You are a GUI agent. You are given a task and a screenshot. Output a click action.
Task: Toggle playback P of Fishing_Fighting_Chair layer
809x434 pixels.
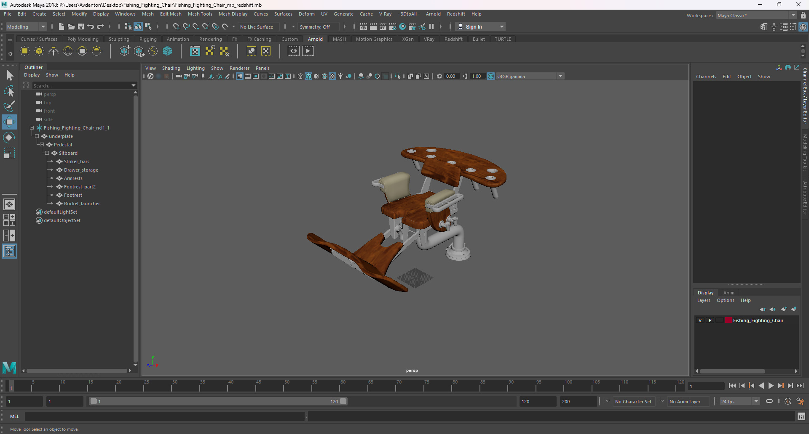[710, 320]
